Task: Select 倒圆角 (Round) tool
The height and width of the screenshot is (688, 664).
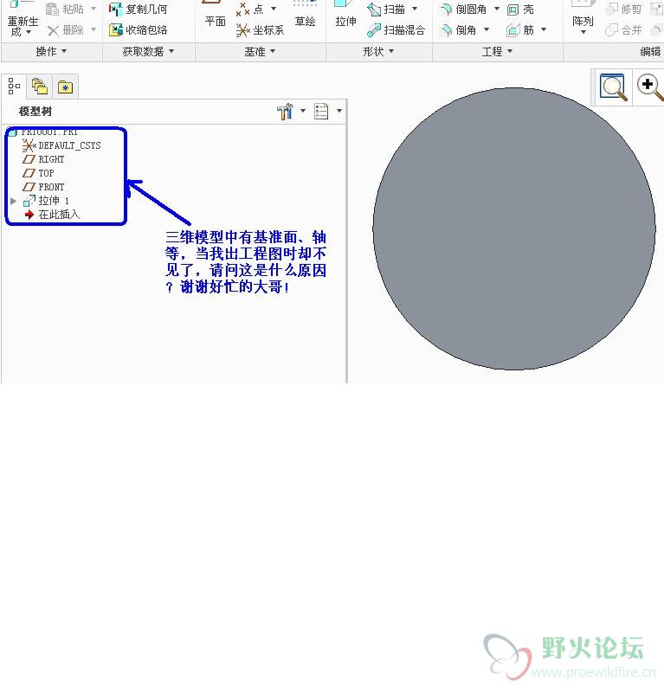Action: (464, 9)
